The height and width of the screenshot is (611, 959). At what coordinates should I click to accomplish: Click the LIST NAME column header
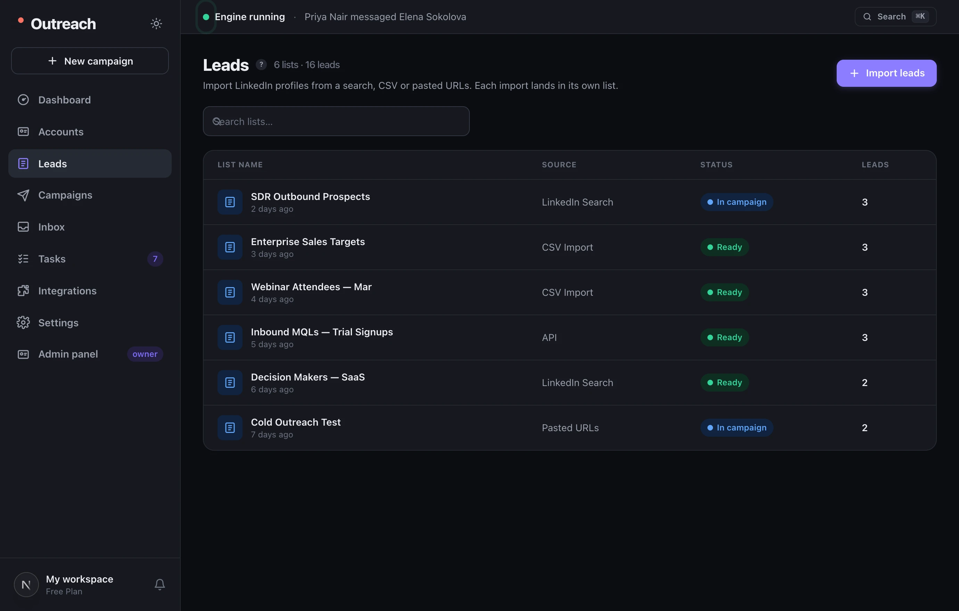pos(240,165)
